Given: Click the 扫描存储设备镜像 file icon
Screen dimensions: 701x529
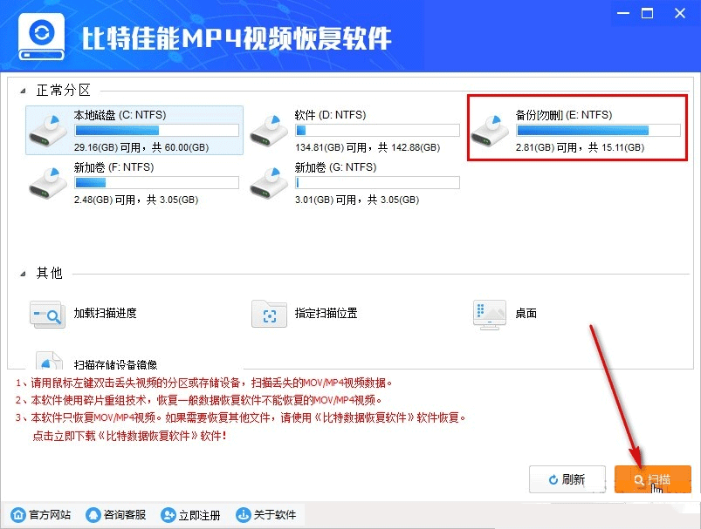Looking at the screenshot, I should pos(49,361).
